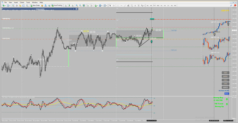Viewport: 238px width, 123px height.
Task: Toggle the Terminal panel icon
Action: point(24,5)
